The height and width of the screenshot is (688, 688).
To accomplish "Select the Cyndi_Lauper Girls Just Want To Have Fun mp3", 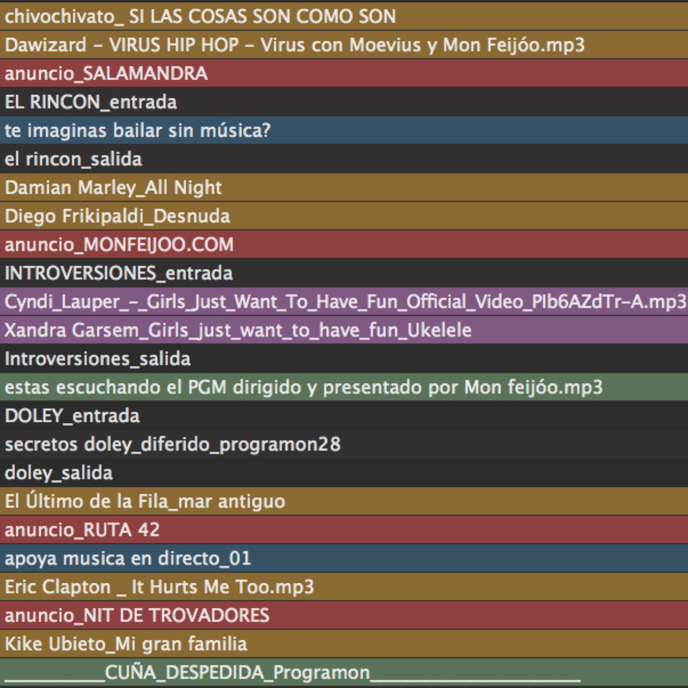I will 344,301.
